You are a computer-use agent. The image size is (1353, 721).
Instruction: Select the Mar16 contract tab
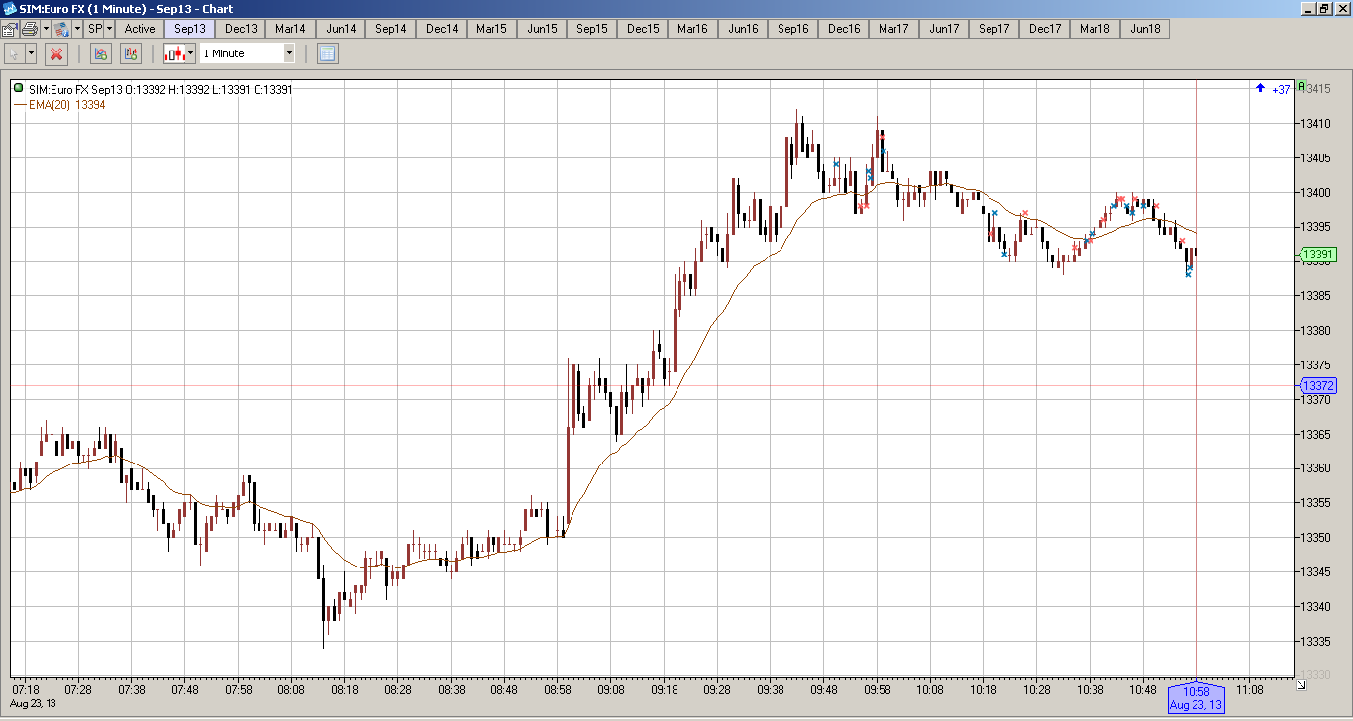pos(692,29)
